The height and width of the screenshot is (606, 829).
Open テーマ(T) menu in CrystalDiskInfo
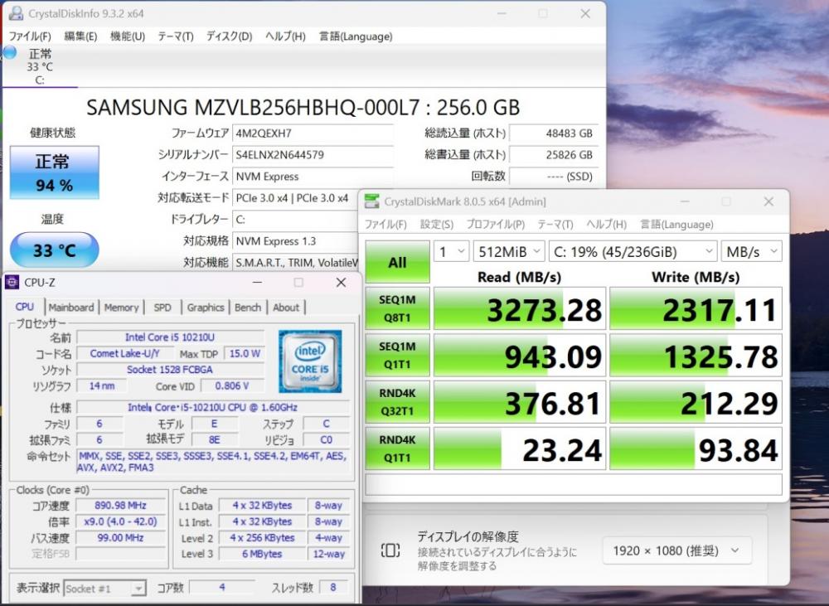pyautogui.click(x=176, y=36)
